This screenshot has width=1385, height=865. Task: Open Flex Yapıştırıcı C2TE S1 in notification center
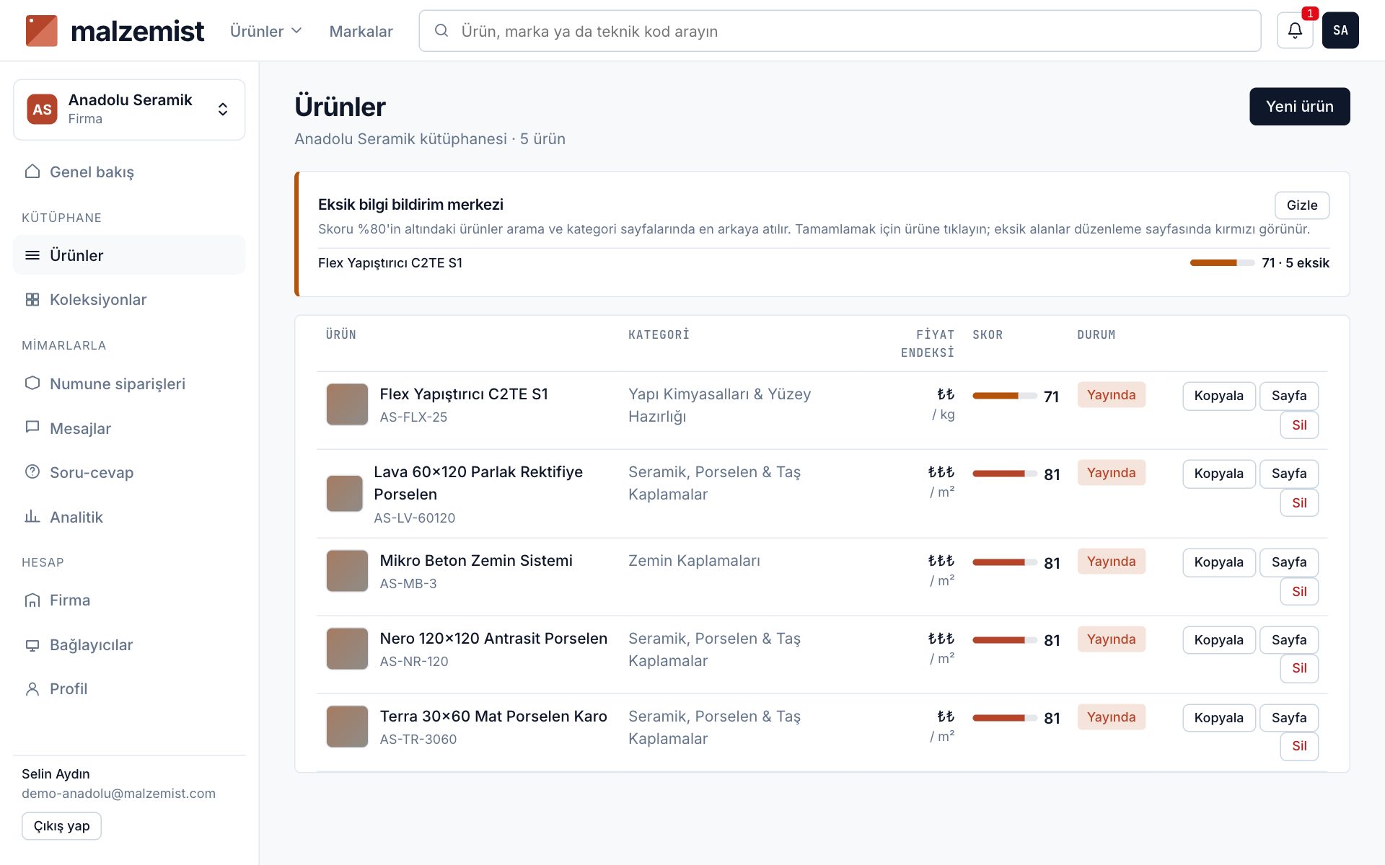click(390, 263)
